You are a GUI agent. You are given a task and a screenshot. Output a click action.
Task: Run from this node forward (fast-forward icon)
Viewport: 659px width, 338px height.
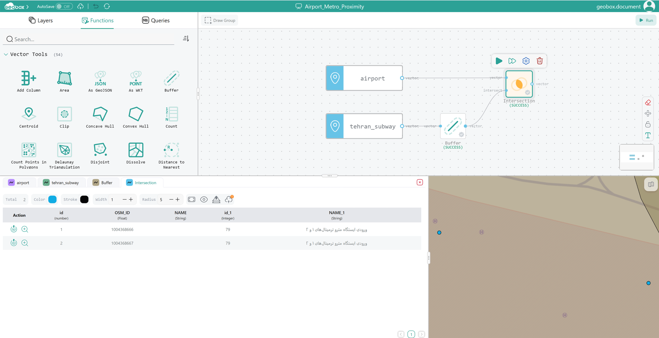[x=512, y=61]
